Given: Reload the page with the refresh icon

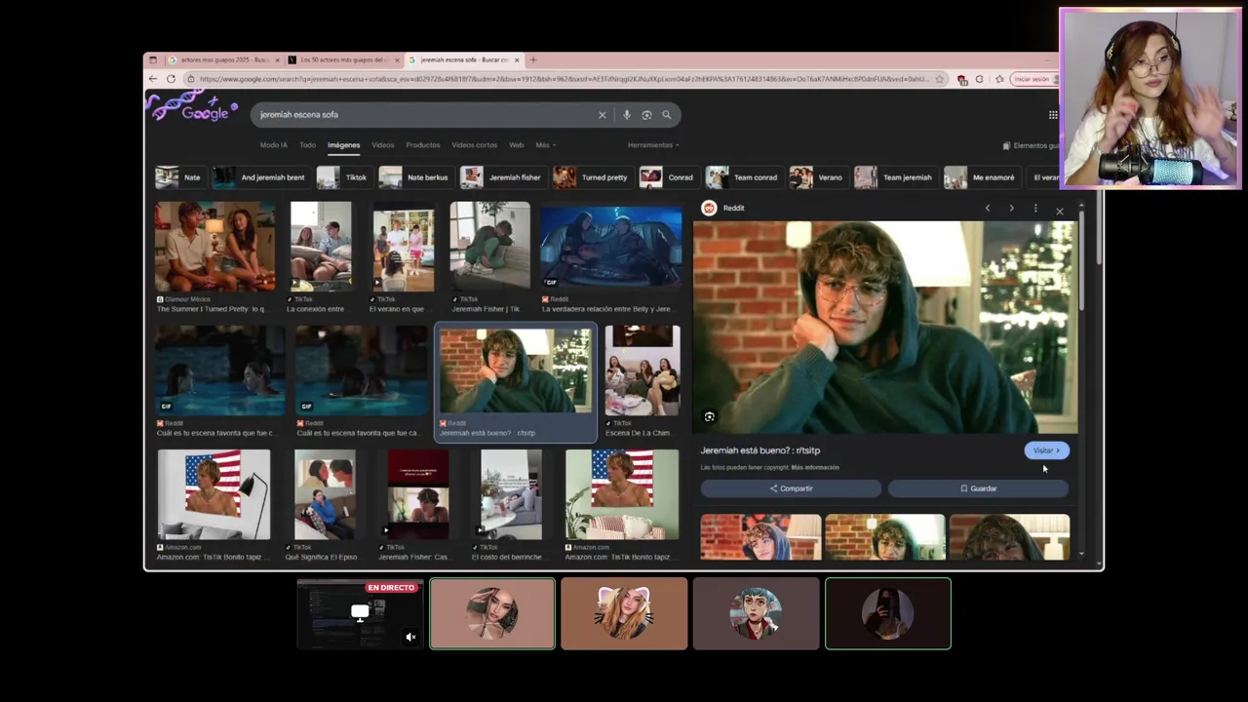Looking at the screenshot, I should (172, 79).
